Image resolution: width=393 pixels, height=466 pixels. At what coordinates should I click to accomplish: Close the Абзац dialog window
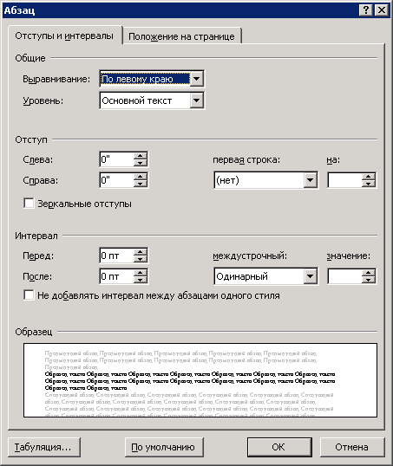[382, 10]
